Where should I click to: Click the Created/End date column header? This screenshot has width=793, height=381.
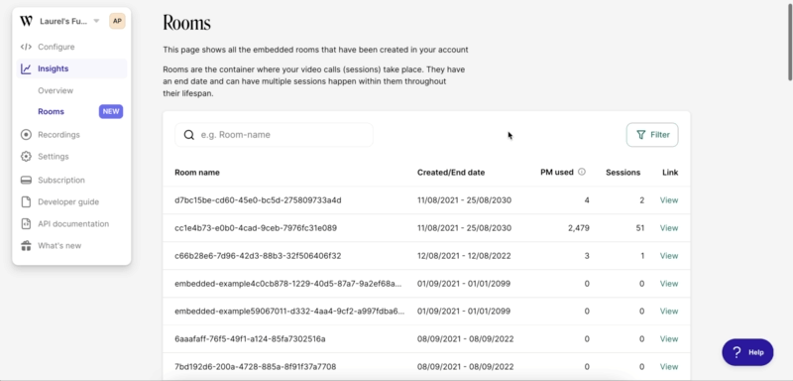coord(451,173)
